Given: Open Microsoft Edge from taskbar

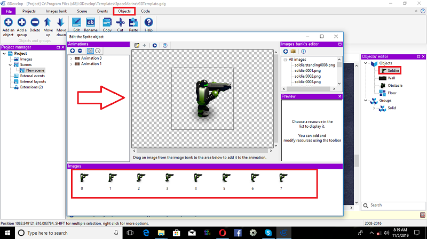Looking at the screenshot, I should click(x=146, y=233).
